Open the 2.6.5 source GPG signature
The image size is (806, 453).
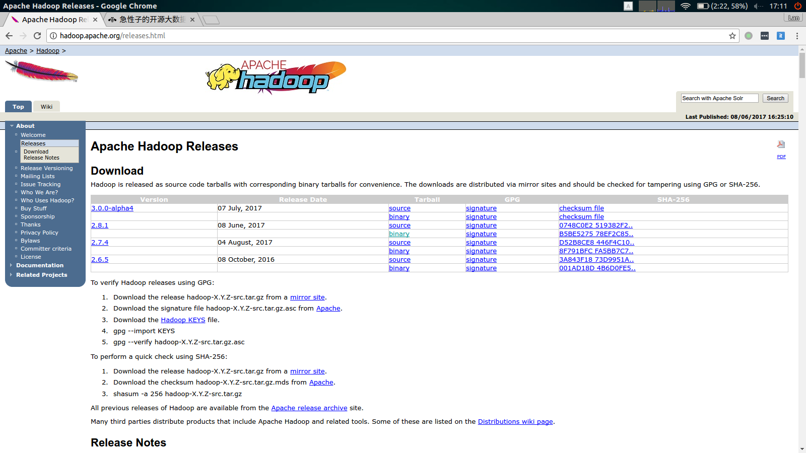(481, 260)
